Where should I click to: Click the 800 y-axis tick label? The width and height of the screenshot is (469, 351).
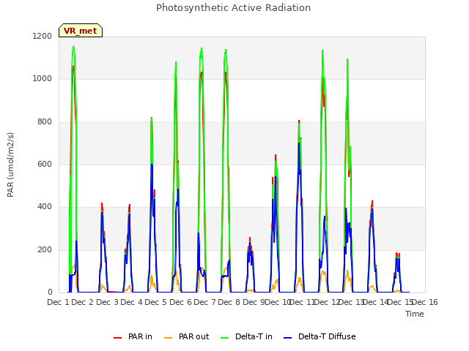click(x=44, y=122)
